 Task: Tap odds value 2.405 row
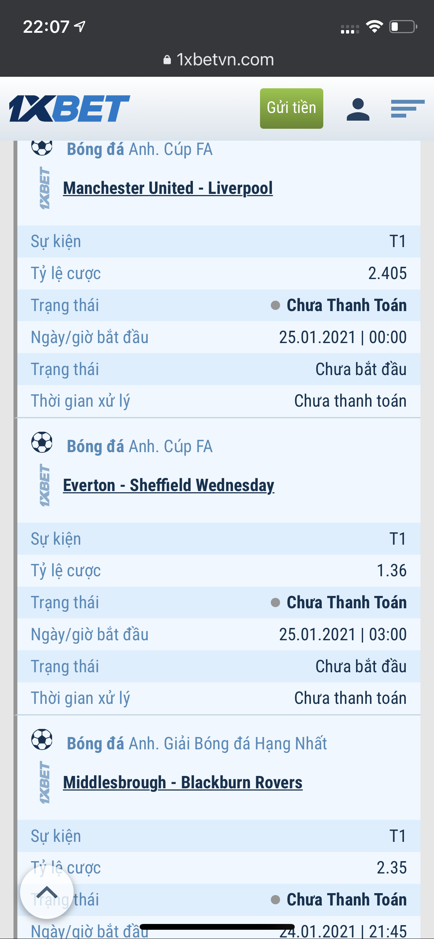pyautogui.click(x=387, y=273)
